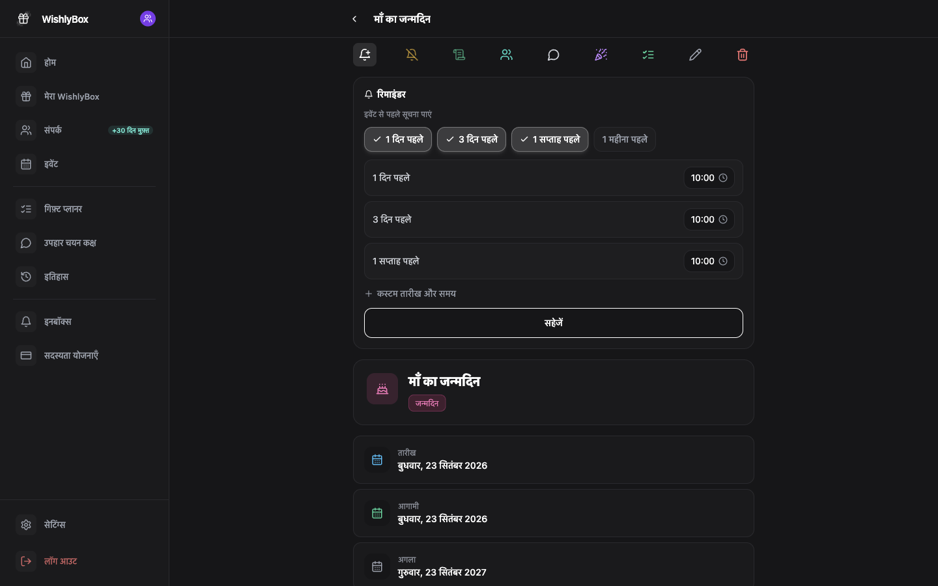Click the mute reminders crossed-bell icon
This screenshot has height=586, width=938.
[x=412, y=55]
